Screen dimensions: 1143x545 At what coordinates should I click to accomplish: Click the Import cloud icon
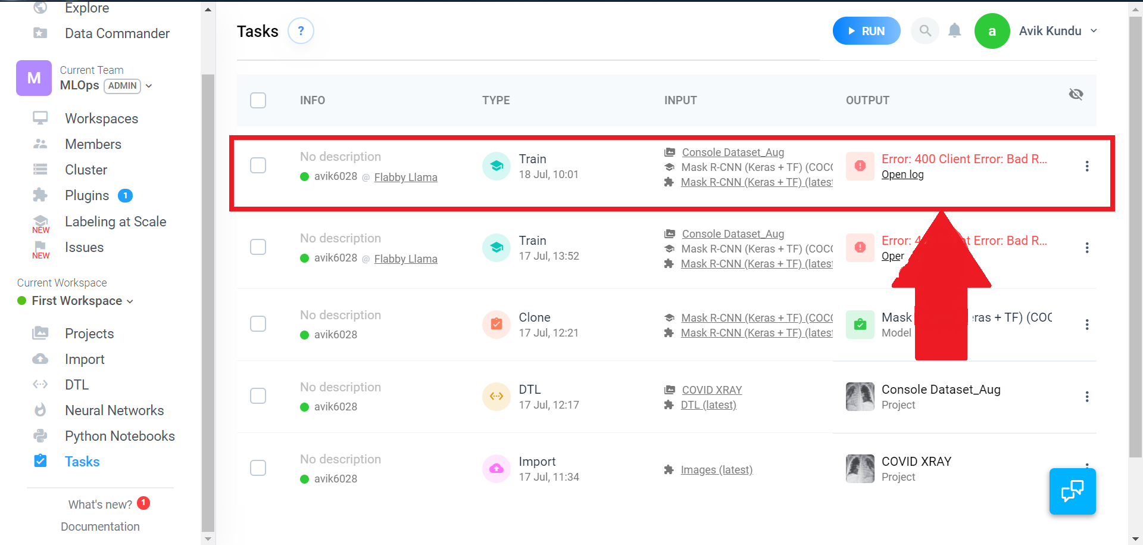coord(40,359)
